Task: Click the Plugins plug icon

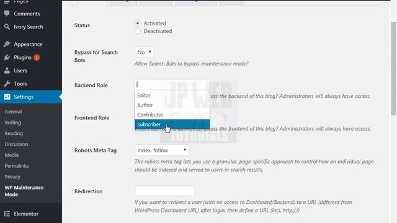Action: coord(7,58)
